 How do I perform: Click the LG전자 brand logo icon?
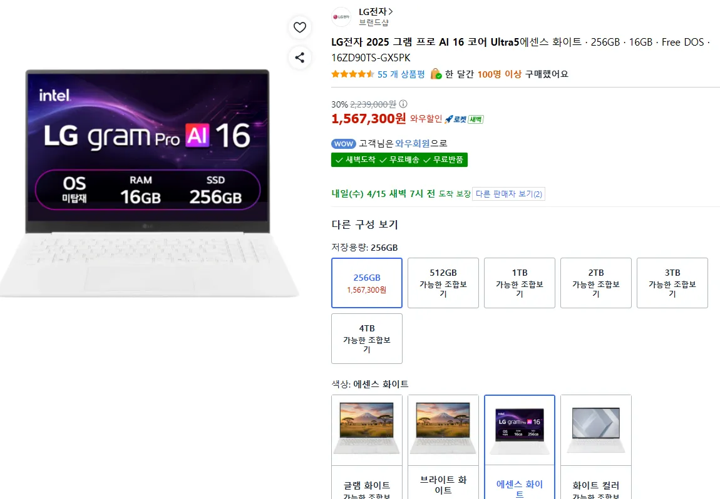click(x=341, y=17)
